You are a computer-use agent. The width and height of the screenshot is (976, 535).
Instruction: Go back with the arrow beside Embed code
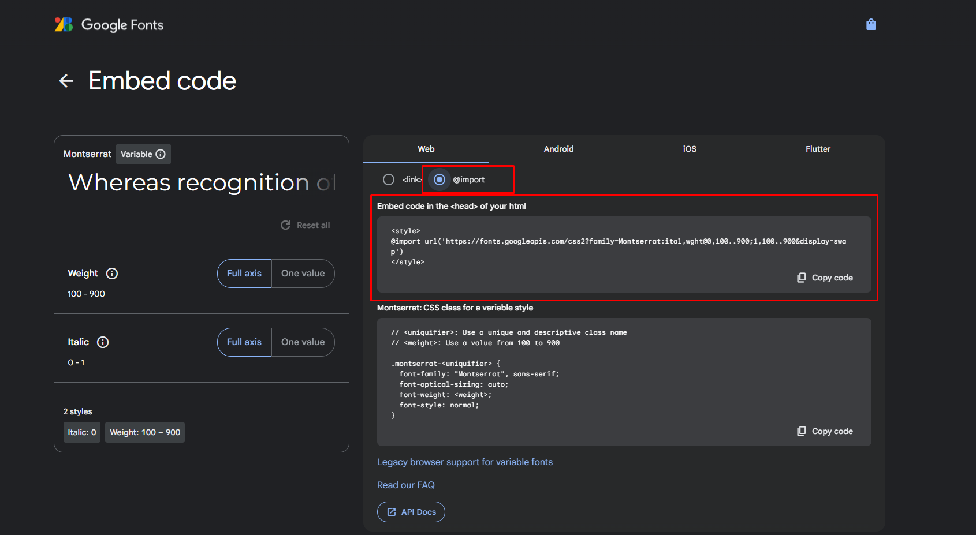tap(66, 81)
